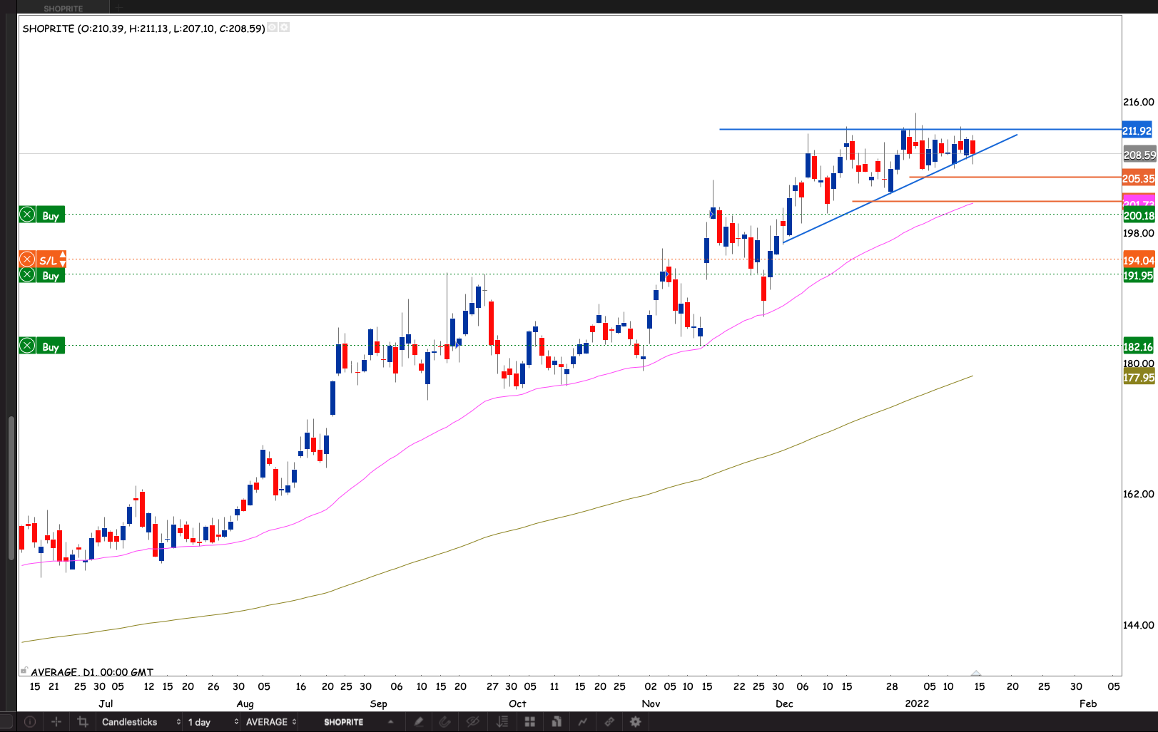
Task: Click the Buy label at 182.16
Action: pos(50,346)
